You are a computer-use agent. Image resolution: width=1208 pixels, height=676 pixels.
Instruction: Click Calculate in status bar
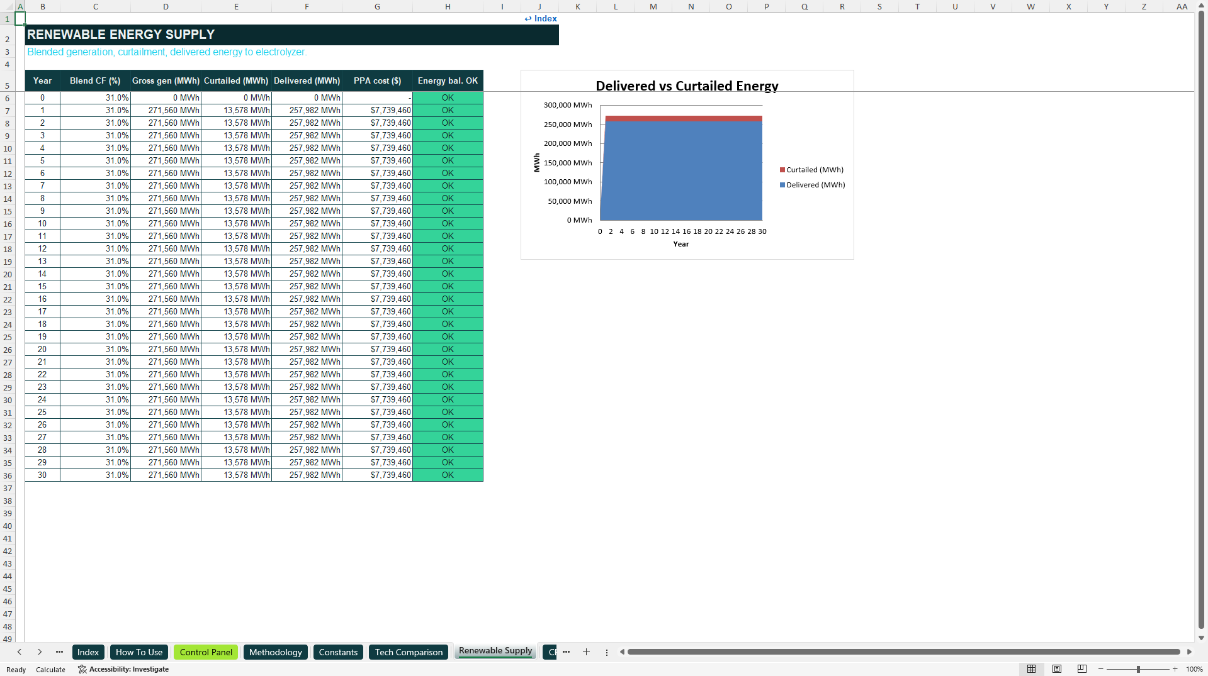coord(50,670)
